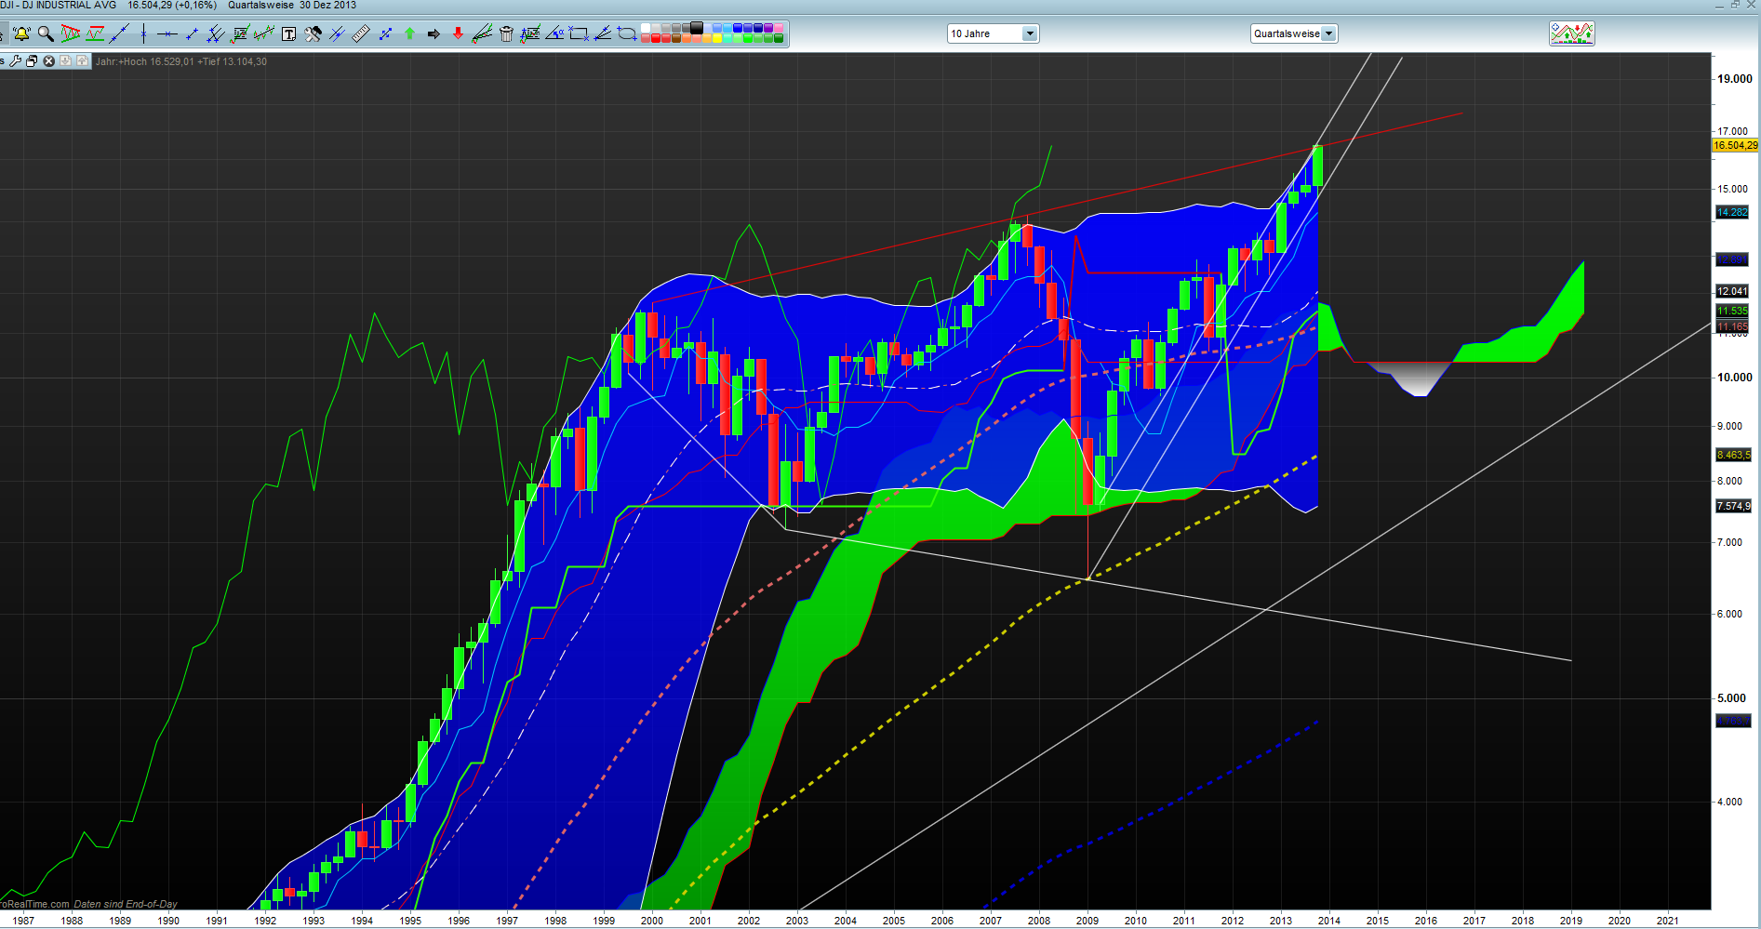1761x929 pixels.
Task: Select the Fibonacci retracement tool
Action: (240, 34)
